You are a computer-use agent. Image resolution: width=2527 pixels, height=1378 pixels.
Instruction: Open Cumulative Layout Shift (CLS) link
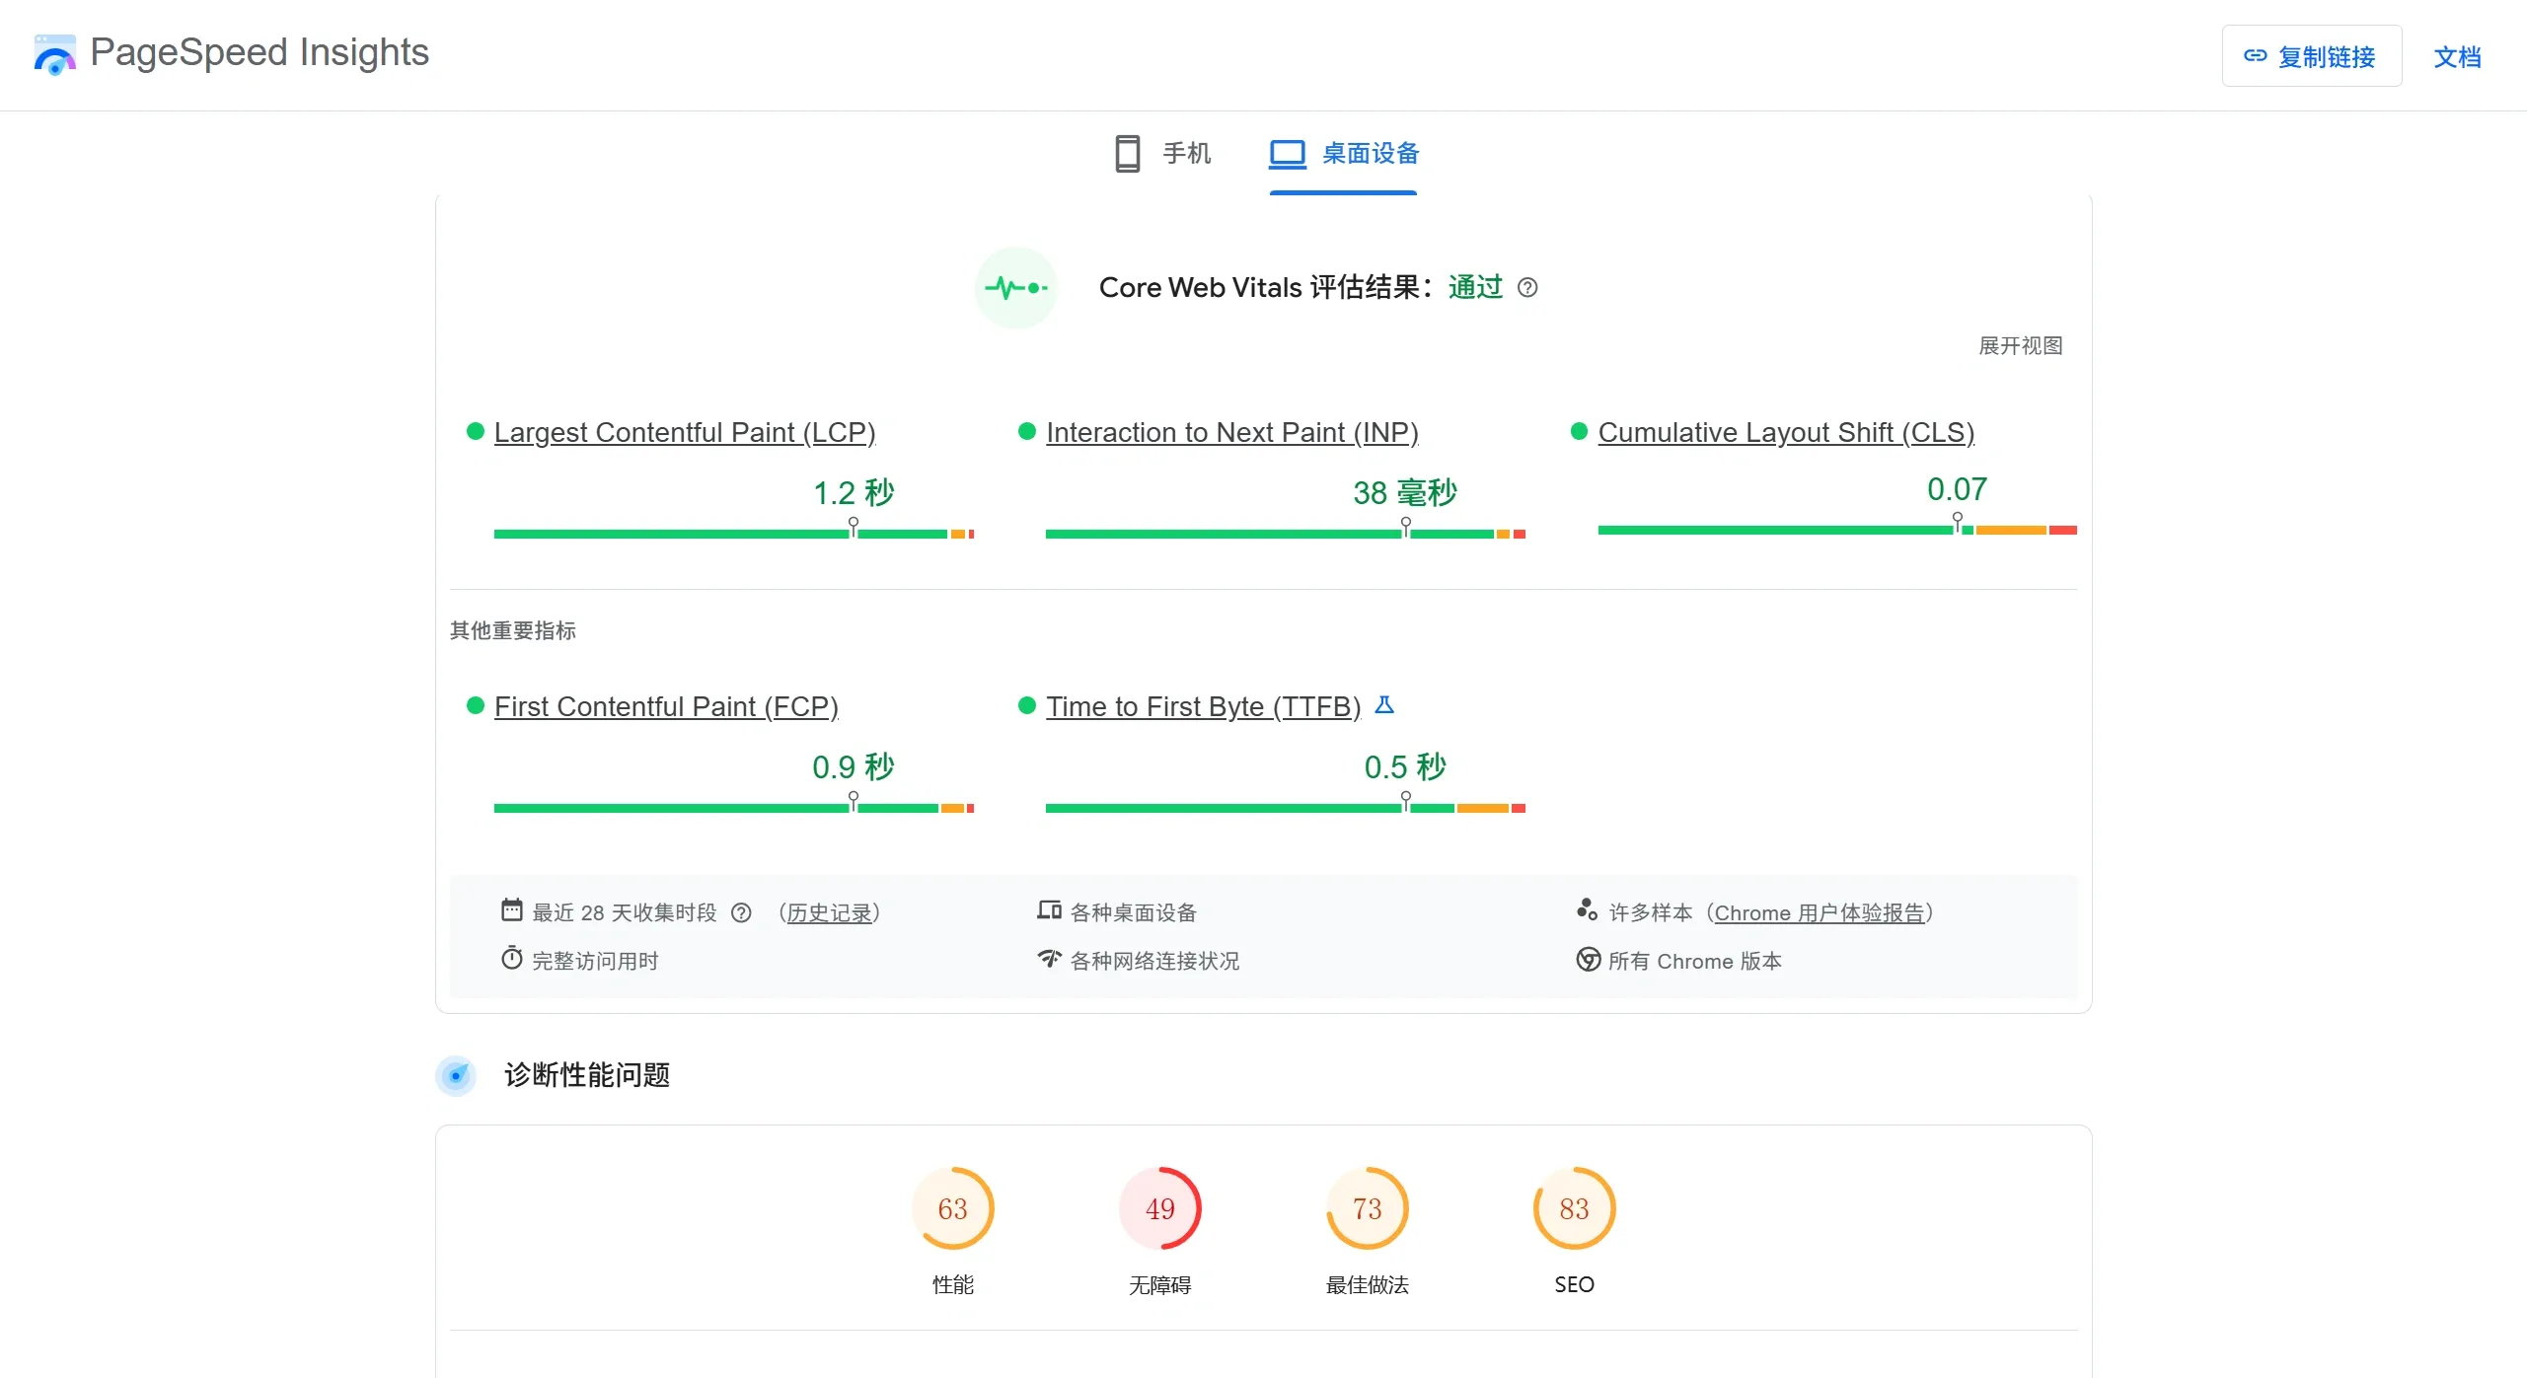coord(1786,432)
